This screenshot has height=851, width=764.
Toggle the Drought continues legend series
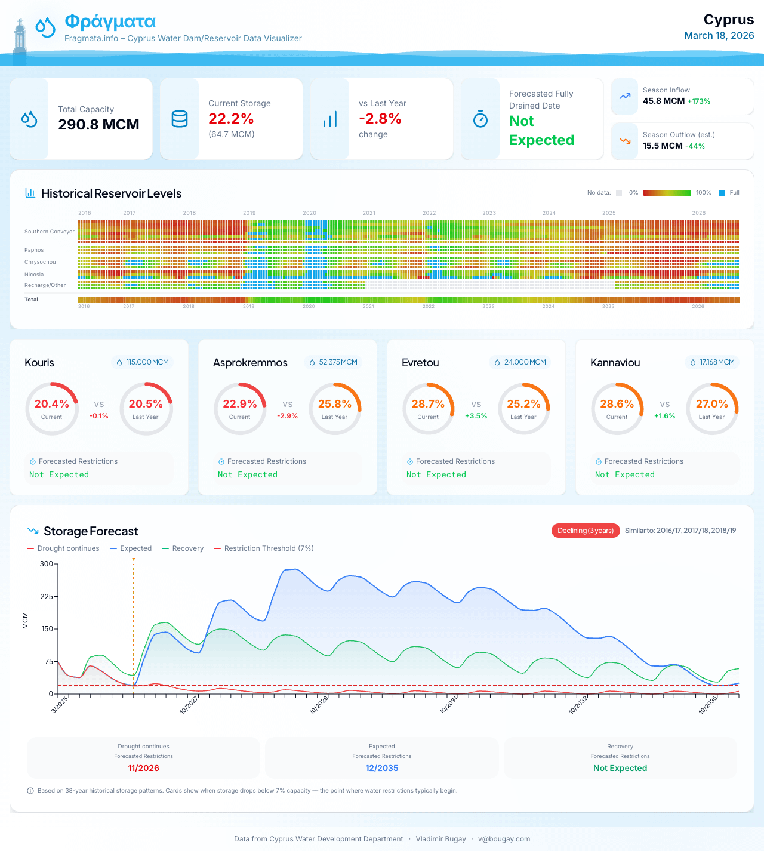tap(63, 548)
